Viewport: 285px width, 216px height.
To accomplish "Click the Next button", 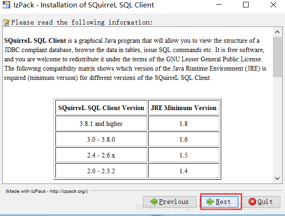I will click(219, 202).
